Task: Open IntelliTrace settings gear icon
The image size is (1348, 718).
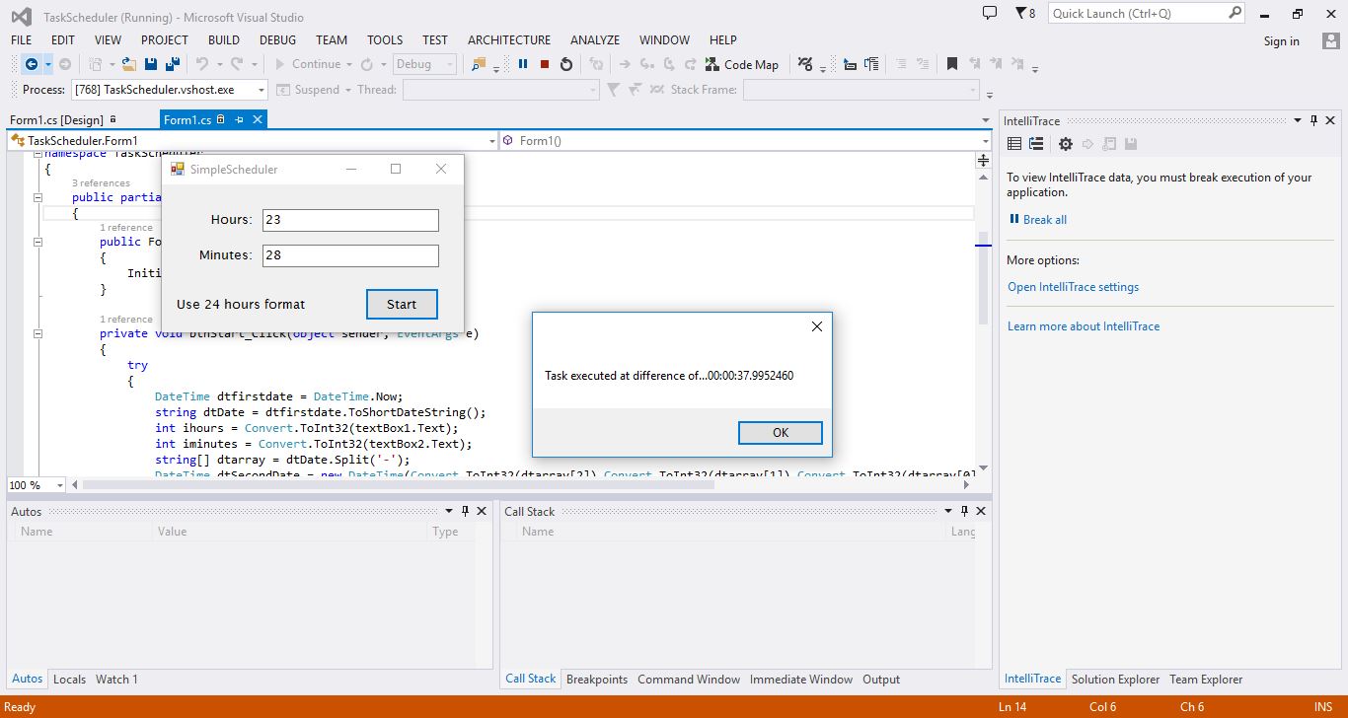Action: [1066, 143]
